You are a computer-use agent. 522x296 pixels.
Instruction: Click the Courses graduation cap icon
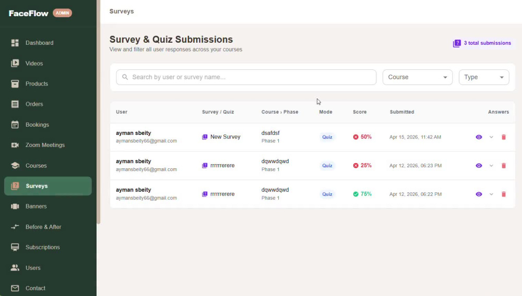pos(15,165)
